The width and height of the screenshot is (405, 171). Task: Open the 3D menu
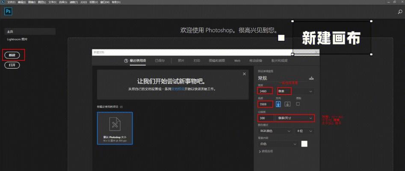pyautogui.click(x=83, y=2)
